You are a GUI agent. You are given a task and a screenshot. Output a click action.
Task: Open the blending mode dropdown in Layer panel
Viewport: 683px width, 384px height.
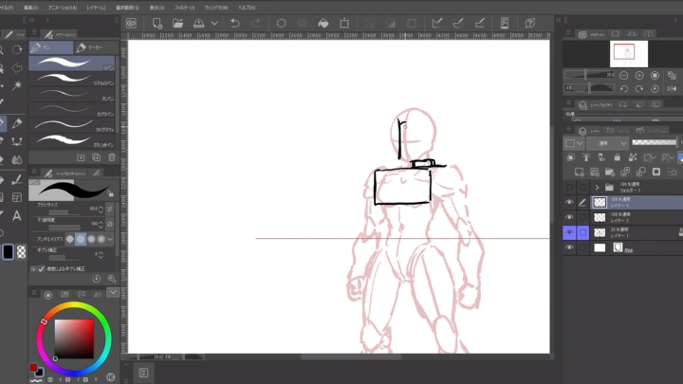(x=607, y=143)
